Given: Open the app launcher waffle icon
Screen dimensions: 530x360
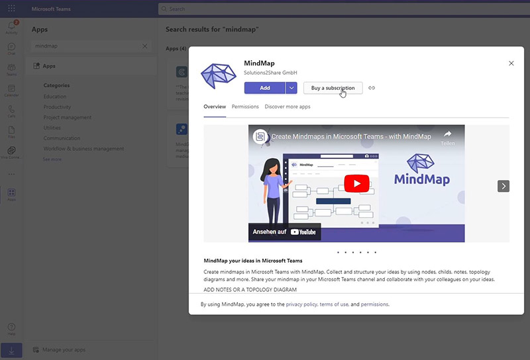Looking at the screenshot, I should 11,9.
